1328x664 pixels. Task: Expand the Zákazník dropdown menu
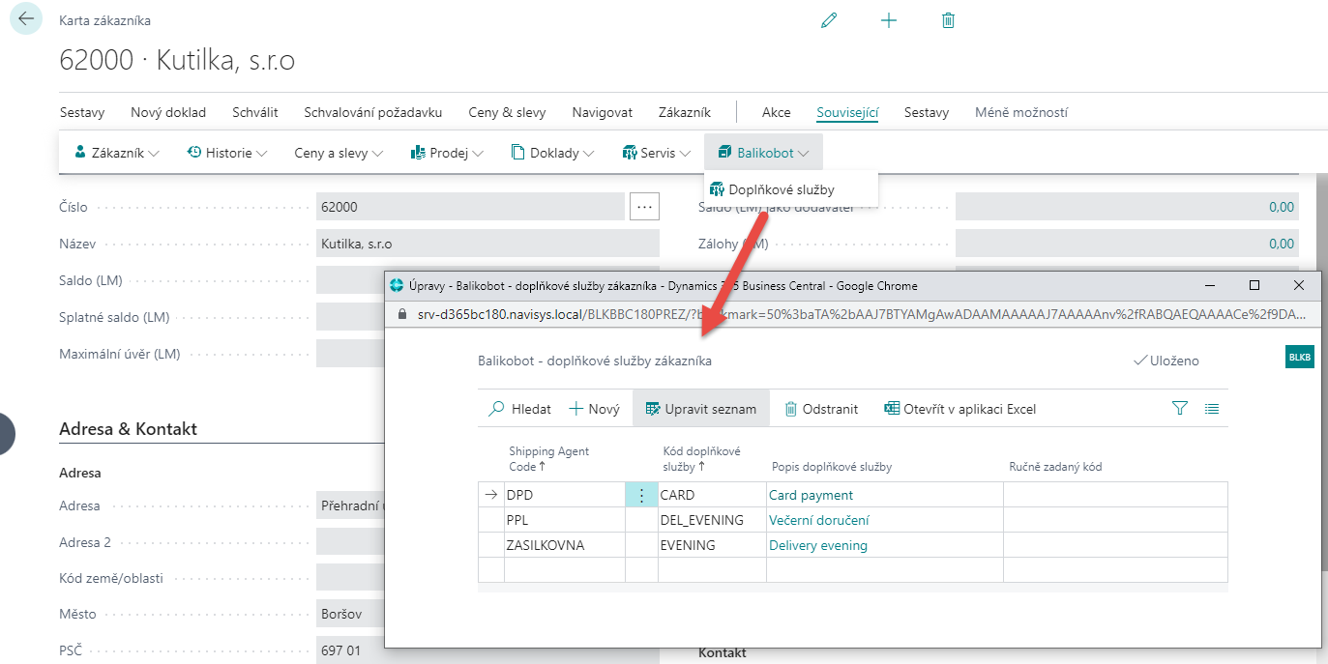(x=117, y=153)
